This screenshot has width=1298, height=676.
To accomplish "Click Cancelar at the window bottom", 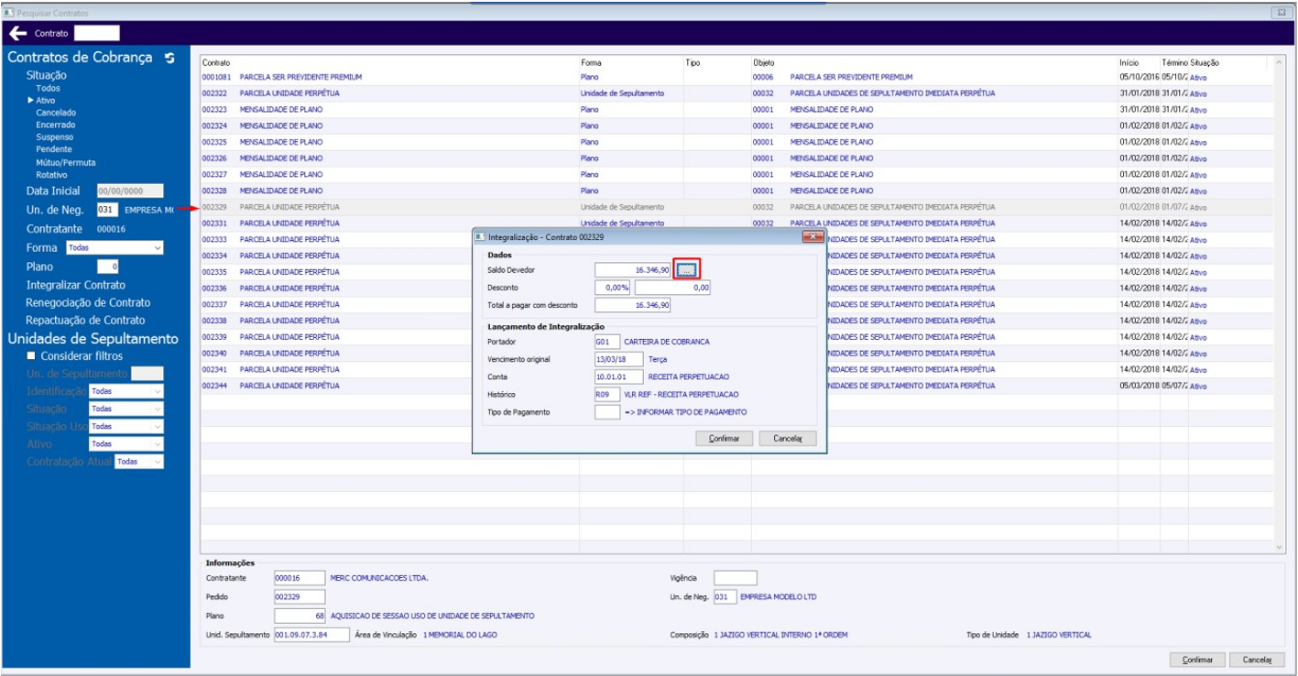I will pos(1257,660).
